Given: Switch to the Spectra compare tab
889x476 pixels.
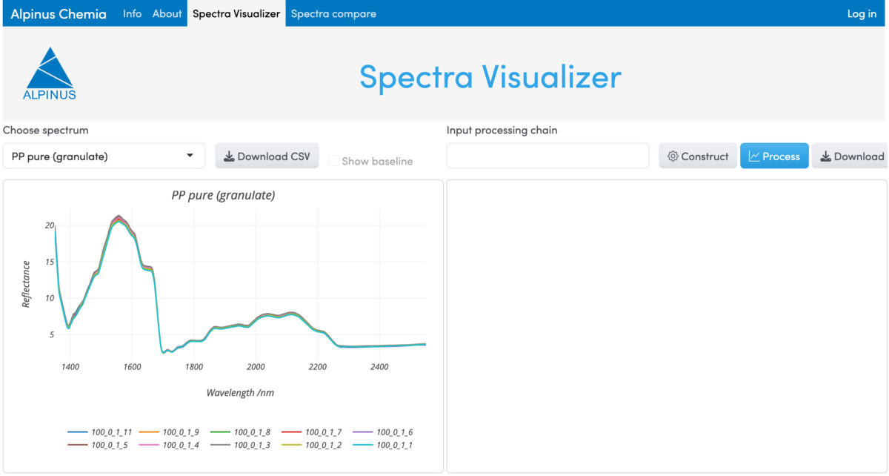Looking at the screenshot, I should 333,13.
